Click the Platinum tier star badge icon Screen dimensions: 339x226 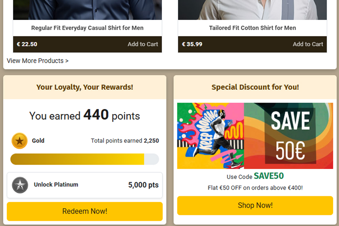click(x=20, y=185)
